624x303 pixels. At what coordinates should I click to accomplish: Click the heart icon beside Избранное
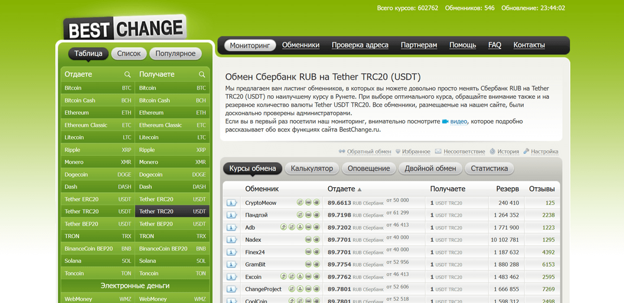tap(398, 152)
